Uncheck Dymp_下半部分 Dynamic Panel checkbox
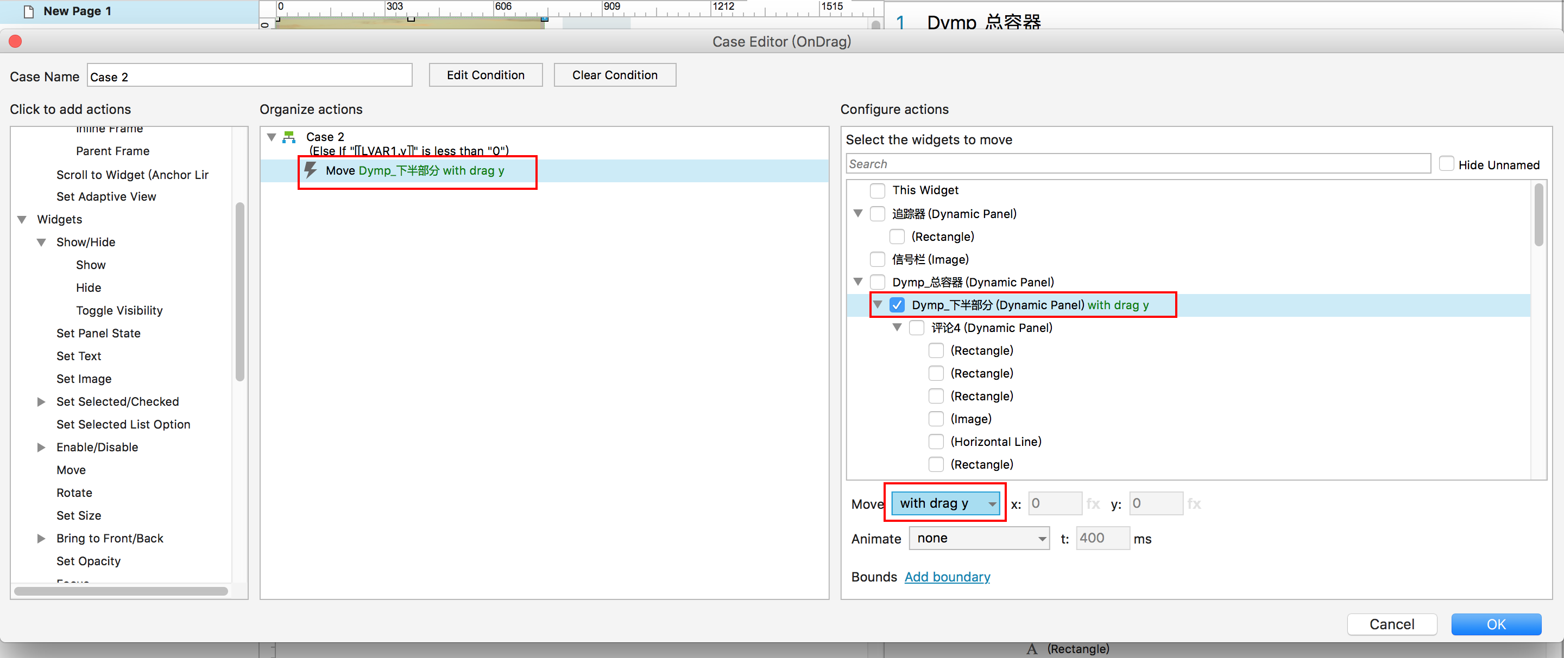This screenshot has width=1564, height=658. [897, 305]
